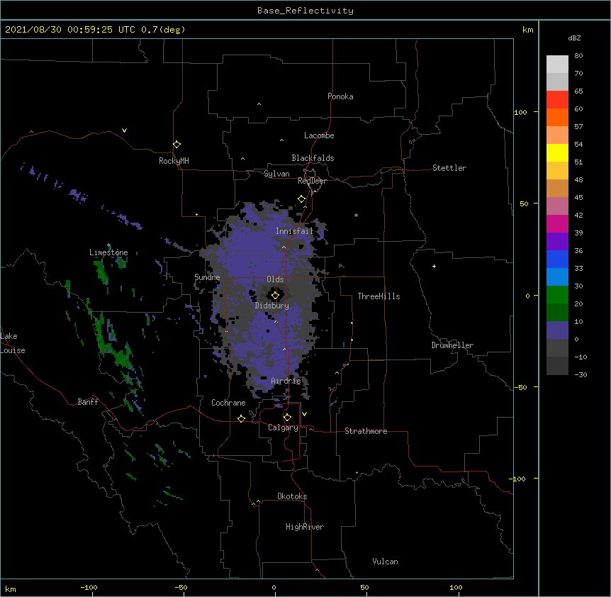Image resolution: width=611 pixels, height=597 pixels.
Task: Select the Drumheller city label
Action: (452, 345)
